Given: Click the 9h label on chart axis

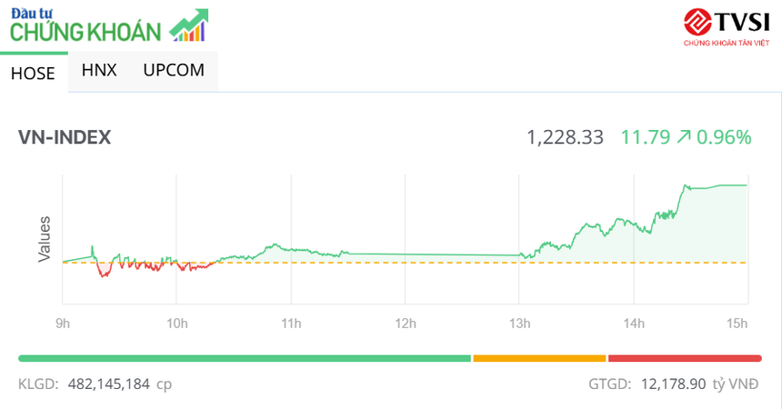Looking at the screenshot, I should click(x=63, y=323).
